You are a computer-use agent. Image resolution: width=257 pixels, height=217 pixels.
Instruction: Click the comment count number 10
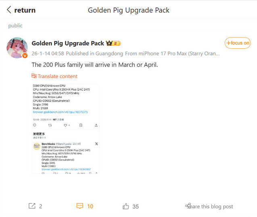coord(90,207)
